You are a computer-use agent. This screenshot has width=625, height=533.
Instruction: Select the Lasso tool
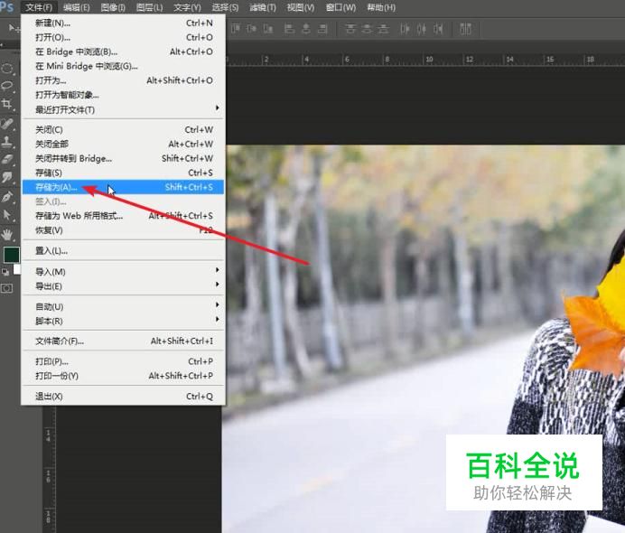point(7,86)
